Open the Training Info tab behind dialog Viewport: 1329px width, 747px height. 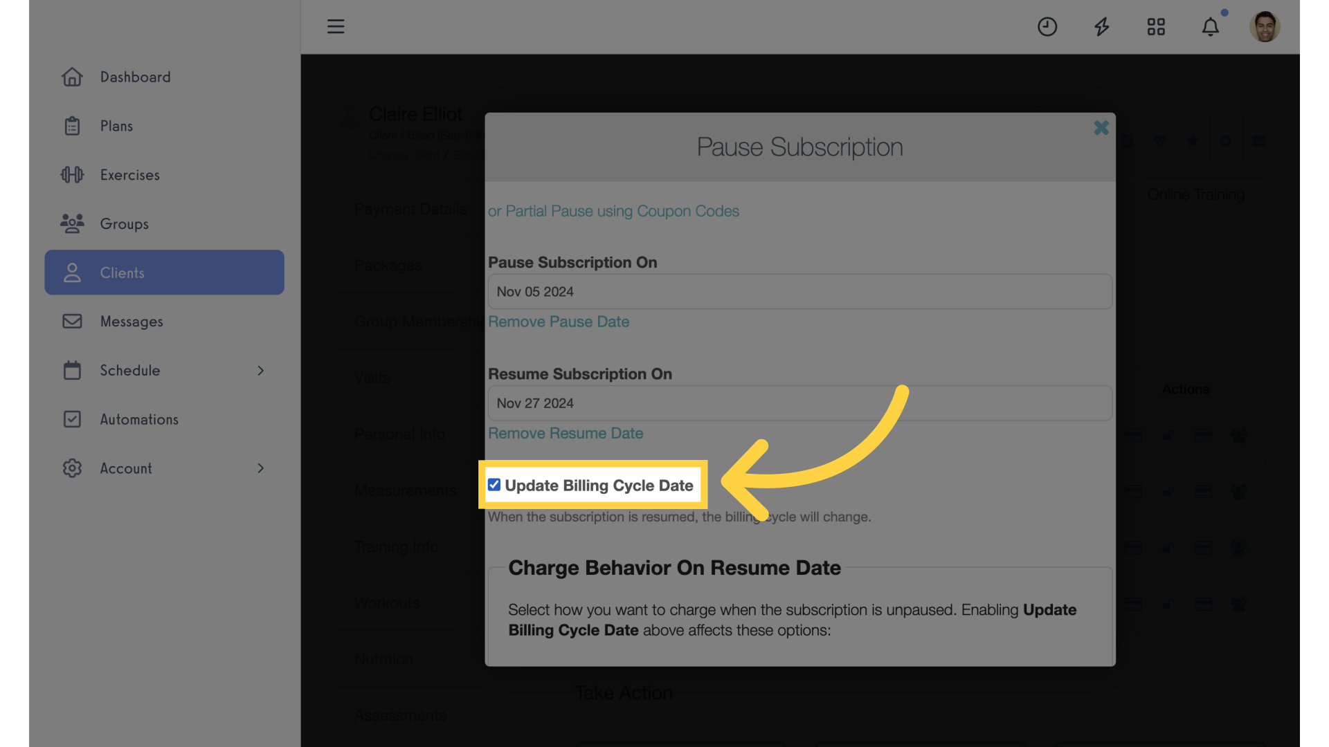397,547
